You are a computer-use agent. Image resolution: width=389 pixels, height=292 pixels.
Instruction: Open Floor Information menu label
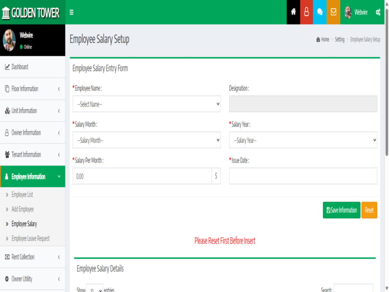click(x=25, y=89)
